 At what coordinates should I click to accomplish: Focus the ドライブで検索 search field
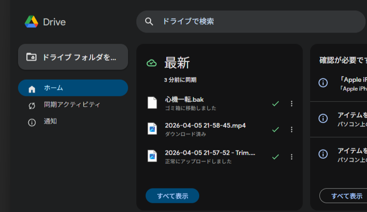pyautogui.click(x=251, y=22)
